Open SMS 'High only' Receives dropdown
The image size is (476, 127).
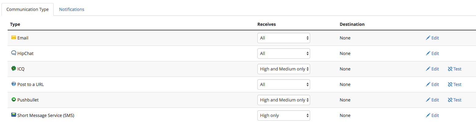(284, 115)
